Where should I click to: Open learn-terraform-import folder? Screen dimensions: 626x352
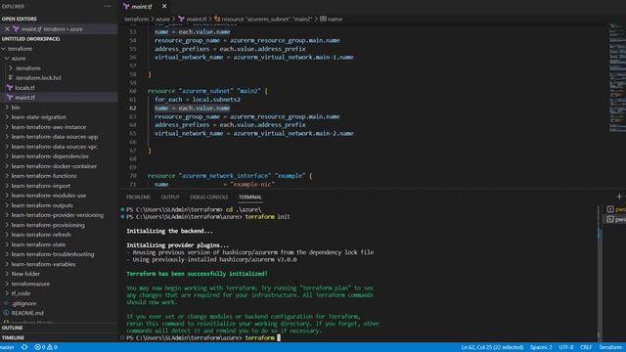[41, 186]
